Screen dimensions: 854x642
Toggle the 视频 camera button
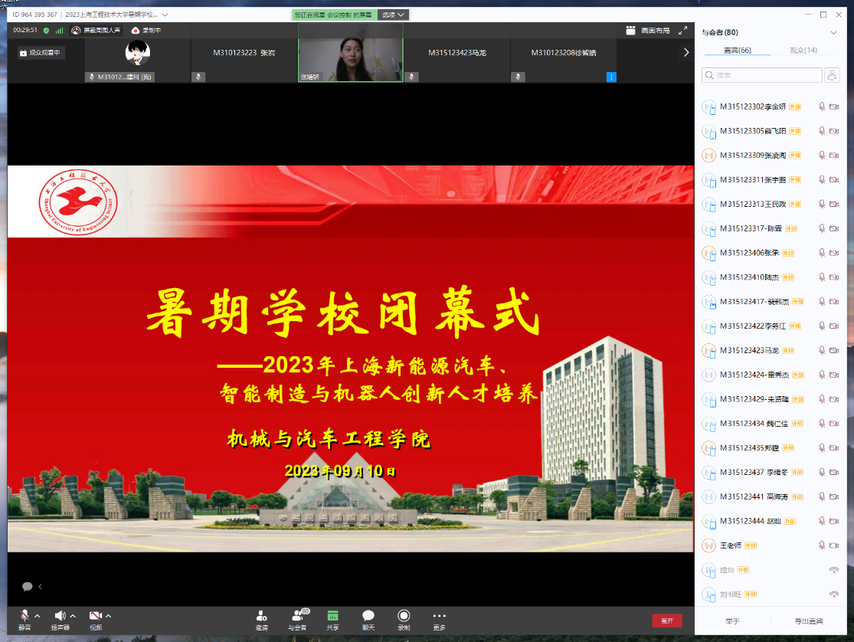tap(95, 617)
